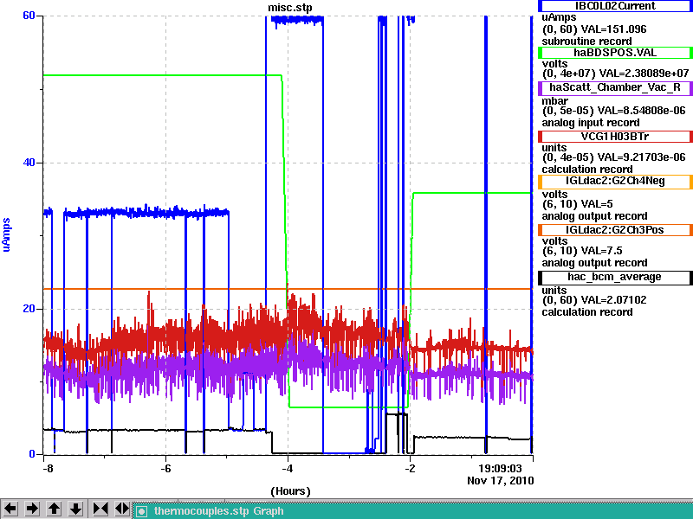Click the 'analog input record' label
693x519 pixels.
[x=591, y=123]
